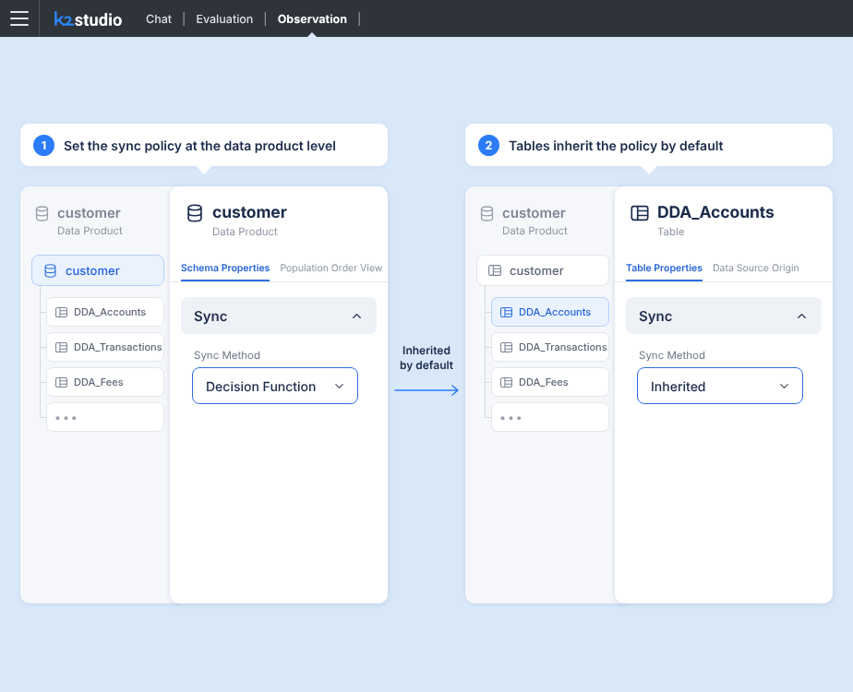Select DDA_Accounts in the left panel tree

[105, 312]
